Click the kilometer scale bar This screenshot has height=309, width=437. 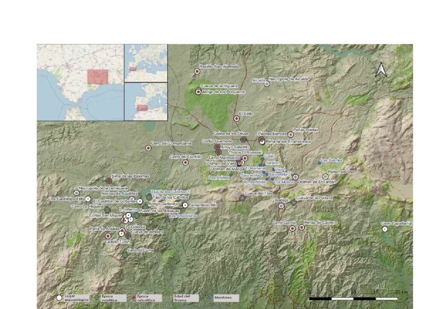pyautogui.click(x=353, y=298)
